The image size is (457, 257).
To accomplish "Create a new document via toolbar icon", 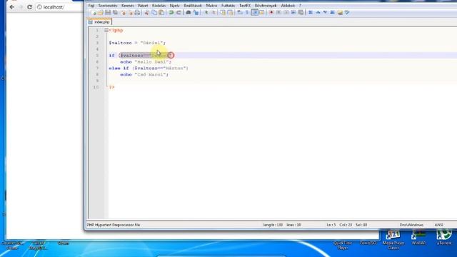I will [x=94, y=13].
